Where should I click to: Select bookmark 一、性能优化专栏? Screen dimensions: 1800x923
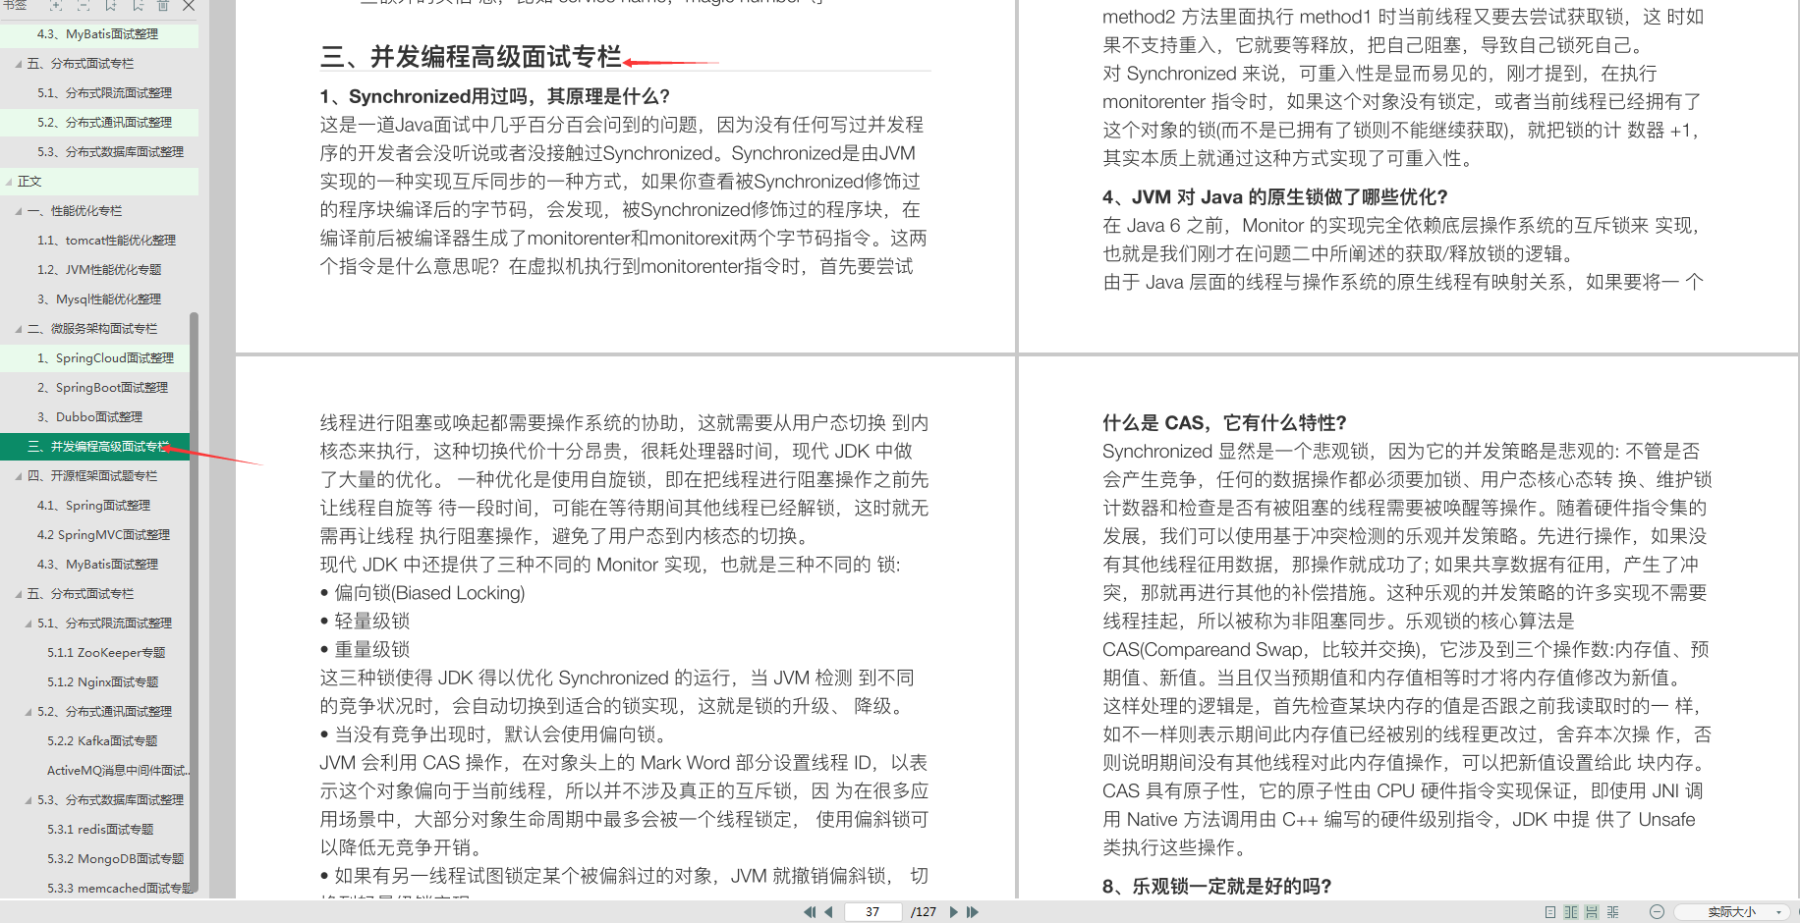75,211
